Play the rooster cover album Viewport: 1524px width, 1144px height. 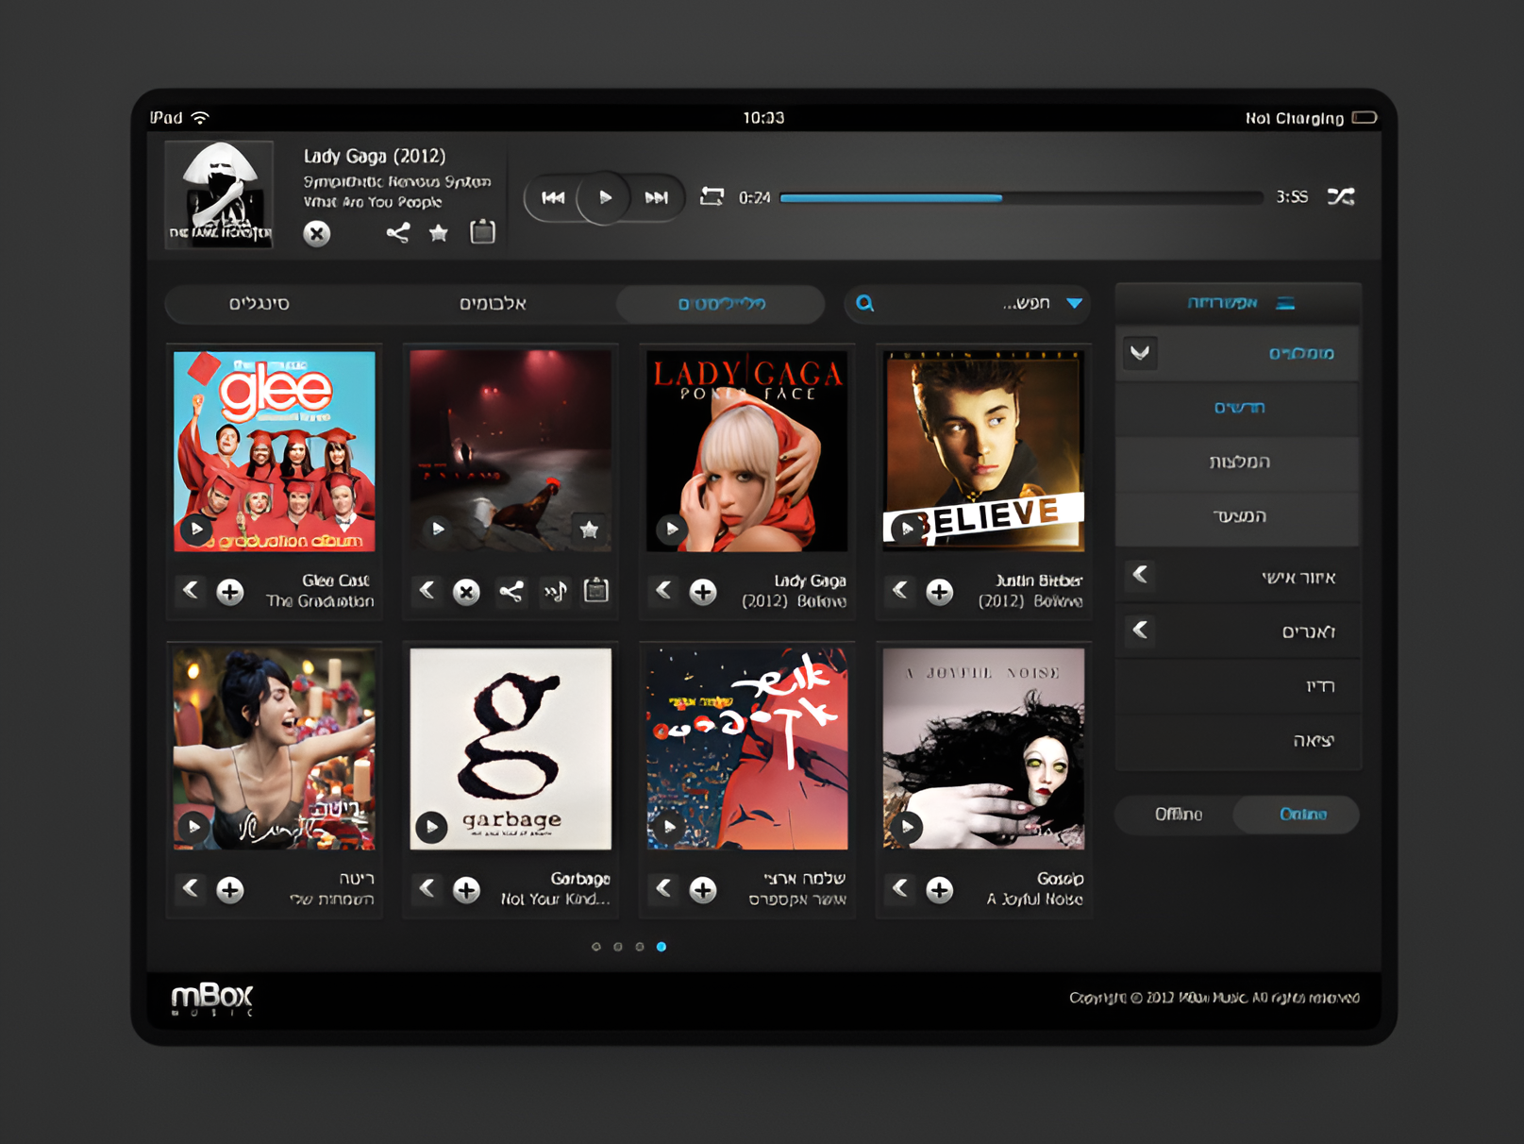click(437, 529)
